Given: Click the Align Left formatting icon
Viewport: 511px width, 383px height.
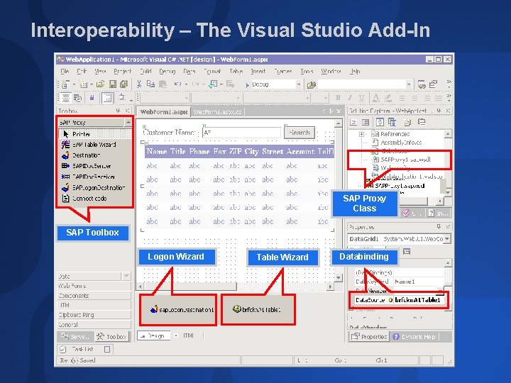Looking at the screenshot, I should 402,98.
